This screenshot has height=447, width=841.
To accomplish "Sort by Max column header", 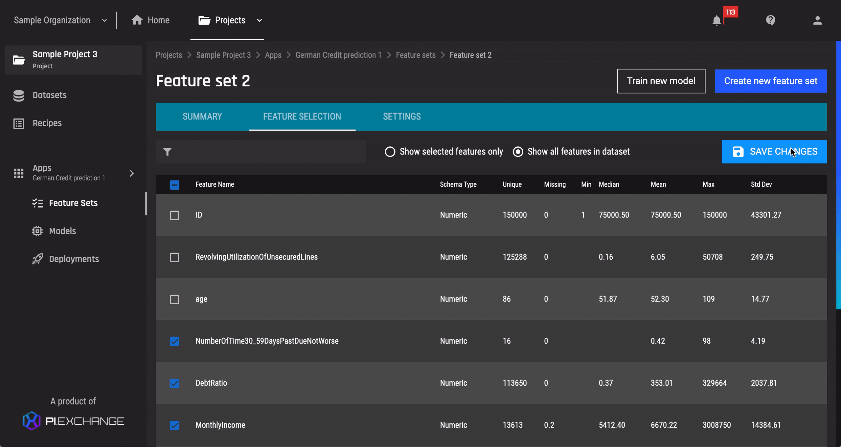I will point(709,184).
